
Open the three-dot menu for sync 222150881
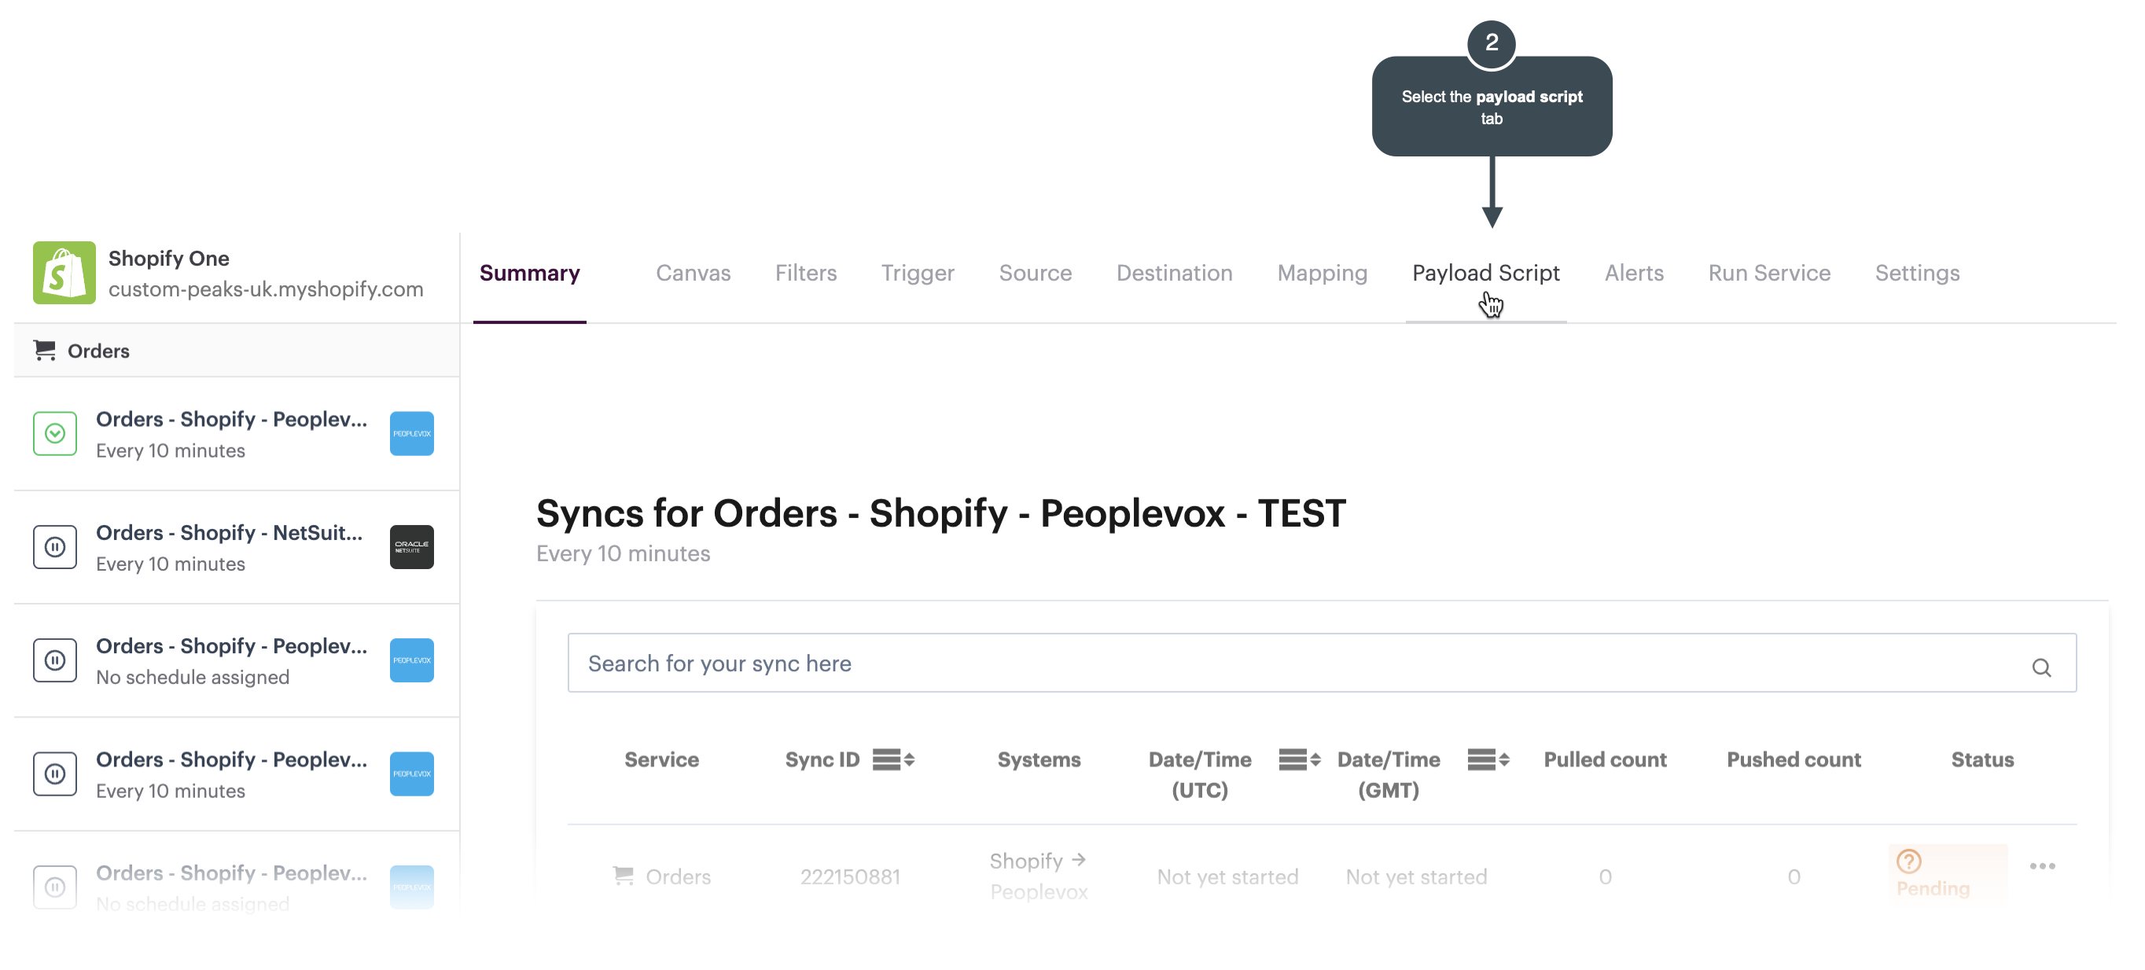pyautogui.click(x=2042, y=867)
